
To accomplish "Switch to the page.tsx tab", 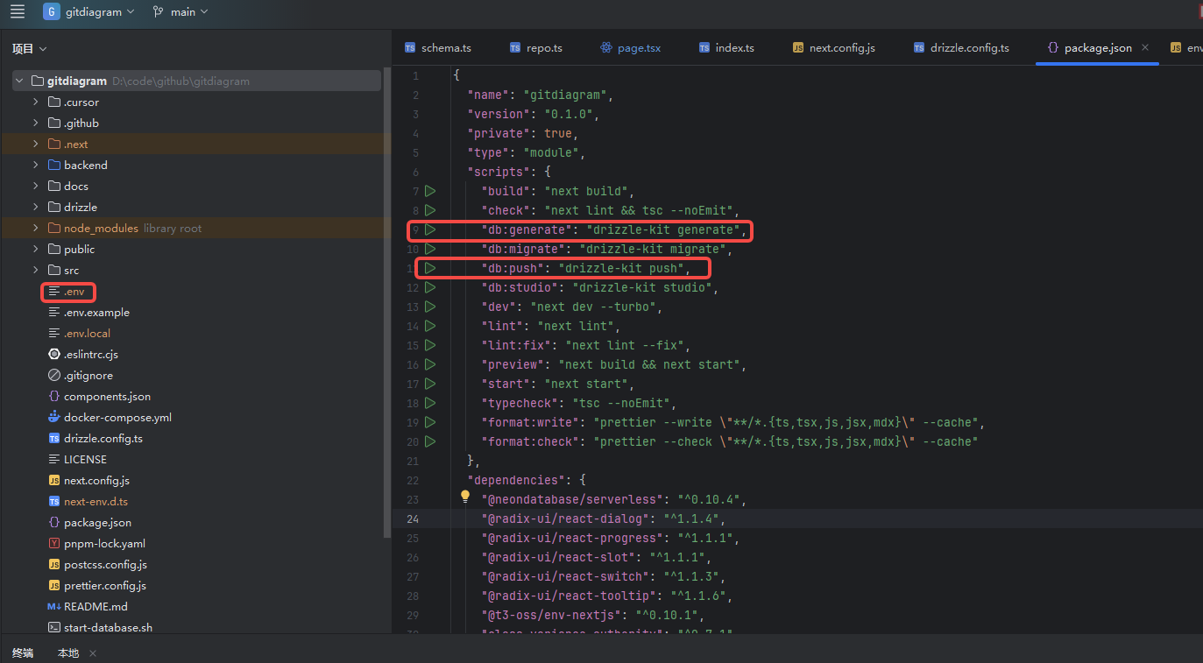I will tap(631, 47).
